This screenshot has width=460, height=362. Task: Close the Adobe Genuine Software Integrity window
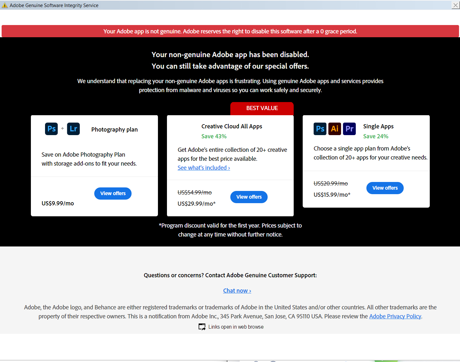(x=455, y=5)
